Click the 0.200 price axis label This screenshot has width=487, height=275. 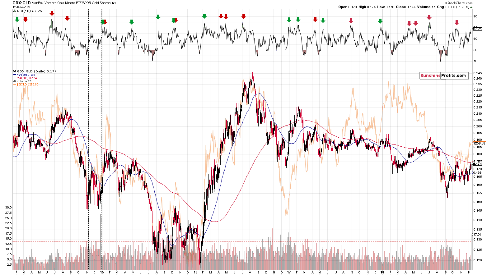pyautogui.click(x=478, y=126)
